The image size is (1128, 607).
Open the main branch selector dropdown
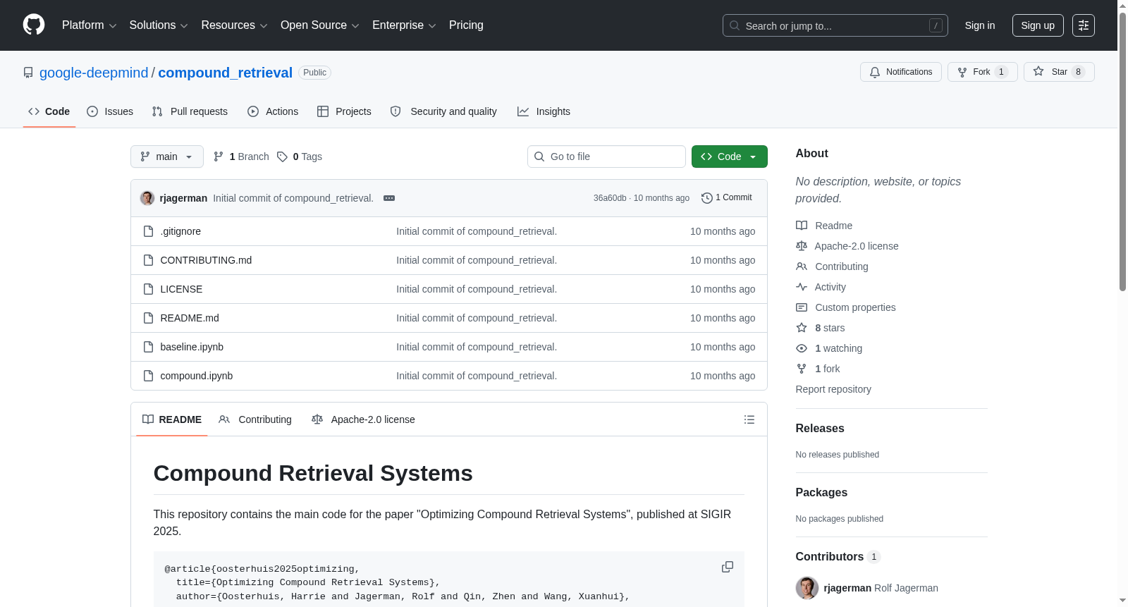click(167, 157)
